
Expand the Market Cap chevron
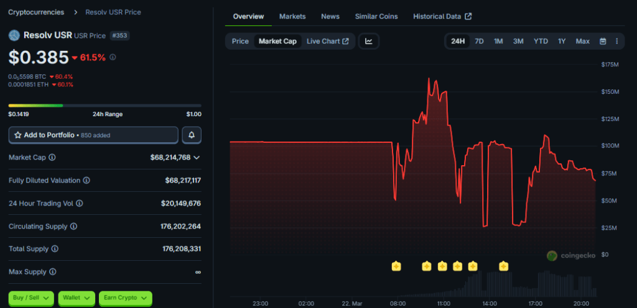(x=197, y=158)
